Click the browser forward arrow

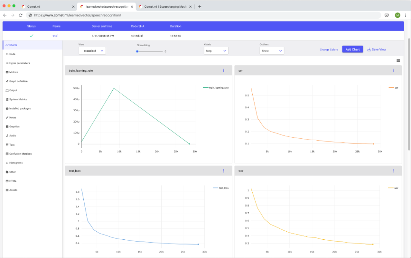13,15
